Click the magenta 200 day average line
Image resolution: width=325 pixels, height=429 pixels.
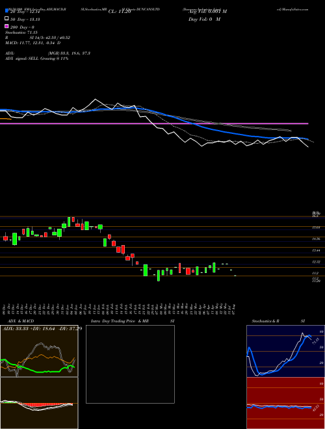(x=154, y=123)
